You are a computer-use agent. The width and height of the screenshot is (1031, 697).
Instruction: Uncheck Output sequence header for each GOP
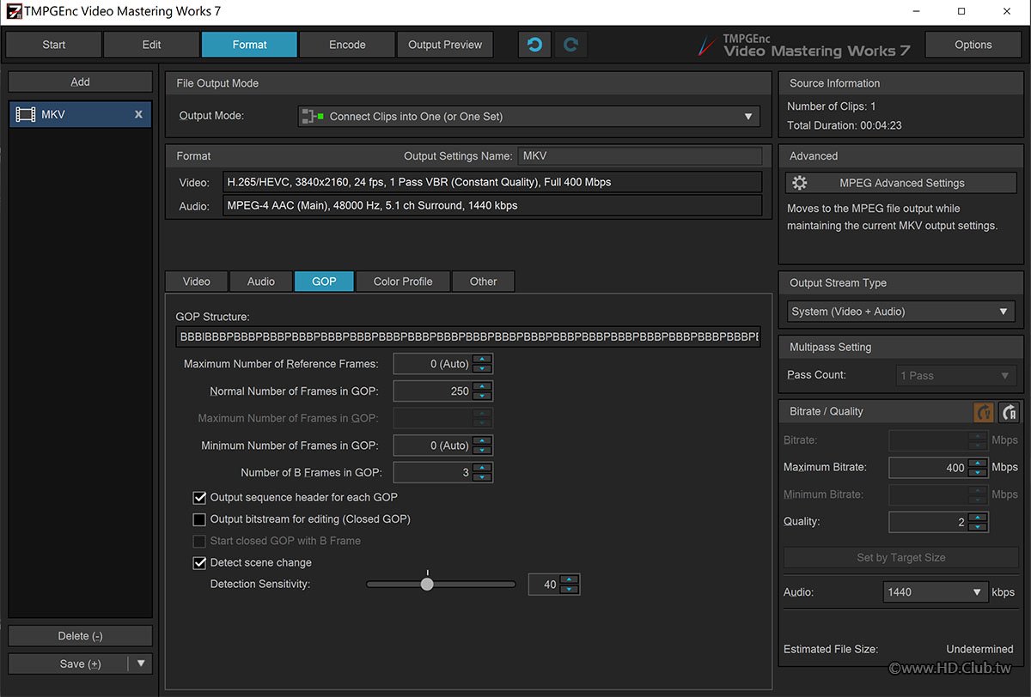pyautogui.click(x=199, y=497)
